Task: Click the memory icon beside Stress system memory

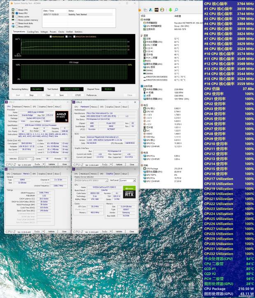Action: point(13,20)
